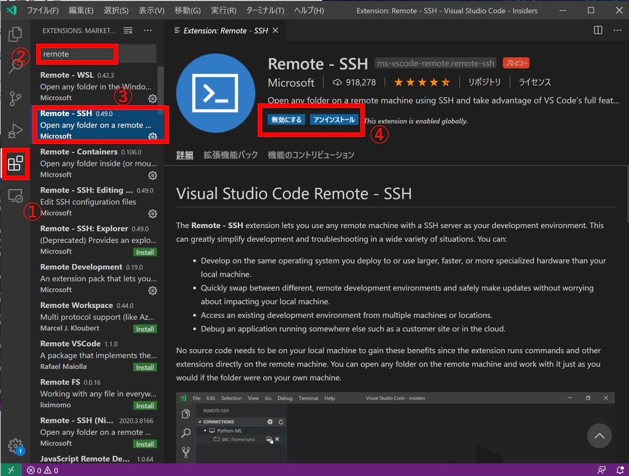The width and height of the screenshot is (629, 476).
Task: Switch to the 詳細 tab
Action: tap(184, 155)
